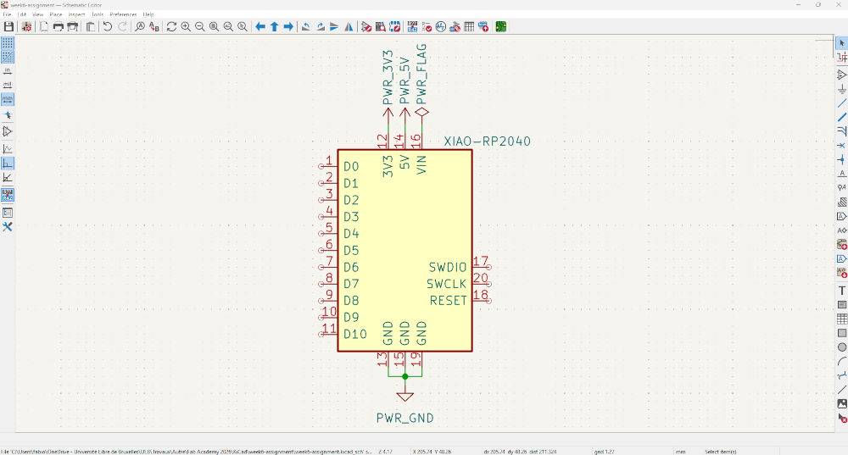Toggle hidden pins visibility
Screen dimensions: 848x455
pos(8,131)
